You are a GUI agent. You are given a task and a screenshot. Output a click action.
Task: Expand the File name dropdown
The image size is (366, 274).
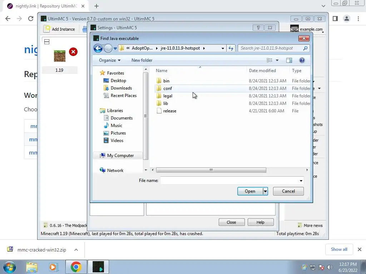[x=301, y=181]
